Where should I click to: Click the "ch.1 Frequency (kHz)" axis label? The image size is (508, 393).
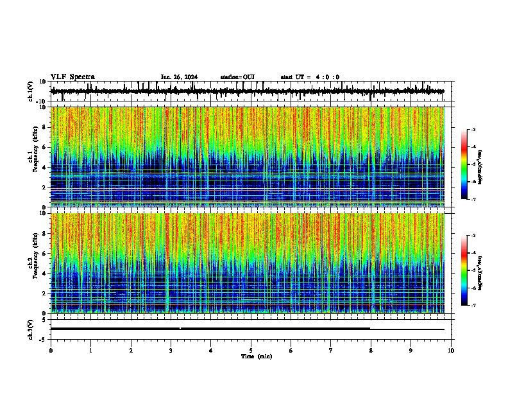33,150
